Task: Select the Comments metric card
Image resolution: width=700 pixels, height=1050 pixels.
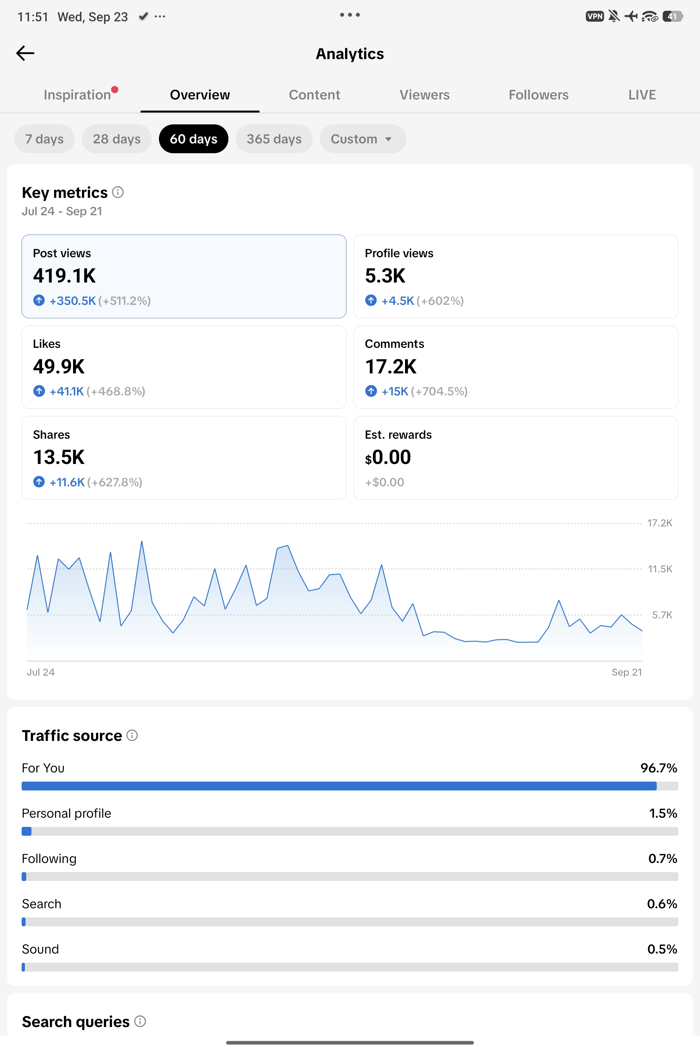Action: point(515,367)
